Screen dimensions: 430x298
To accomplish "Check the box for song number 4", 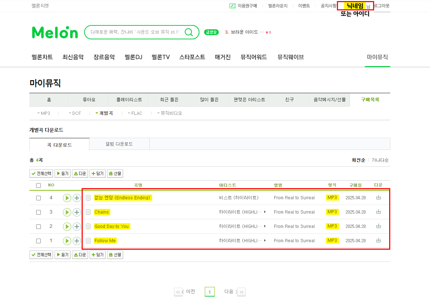I will pyautogui.click(x=38, y=198).
